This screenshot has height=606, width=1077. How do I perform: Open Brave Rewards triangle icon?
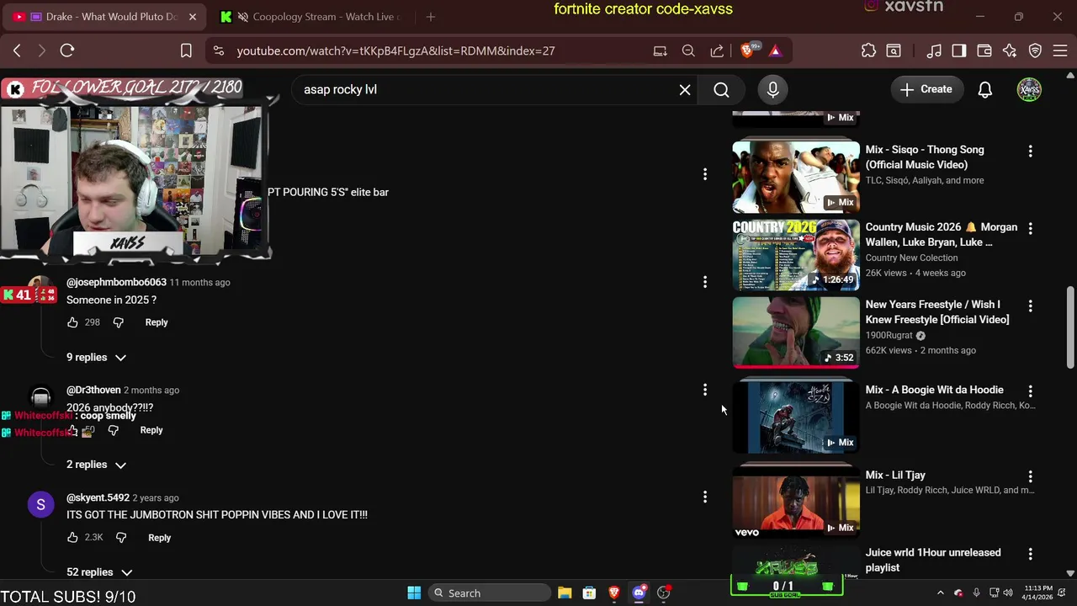[775, 50]
